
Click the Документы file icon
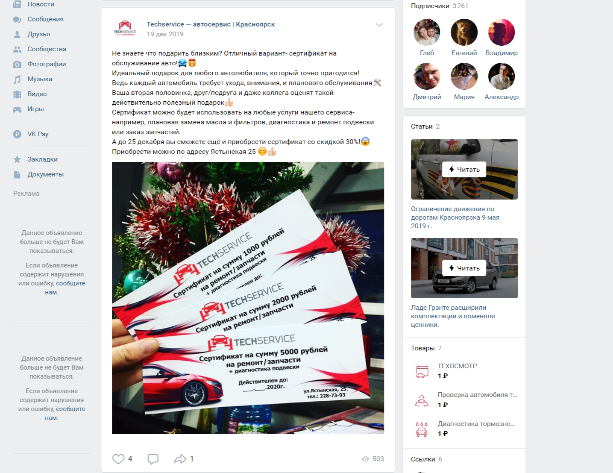(x=17, y=174)
